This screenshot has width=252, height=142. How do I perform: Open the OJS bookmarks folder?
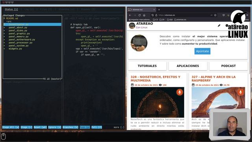click(x=170, y=20)
